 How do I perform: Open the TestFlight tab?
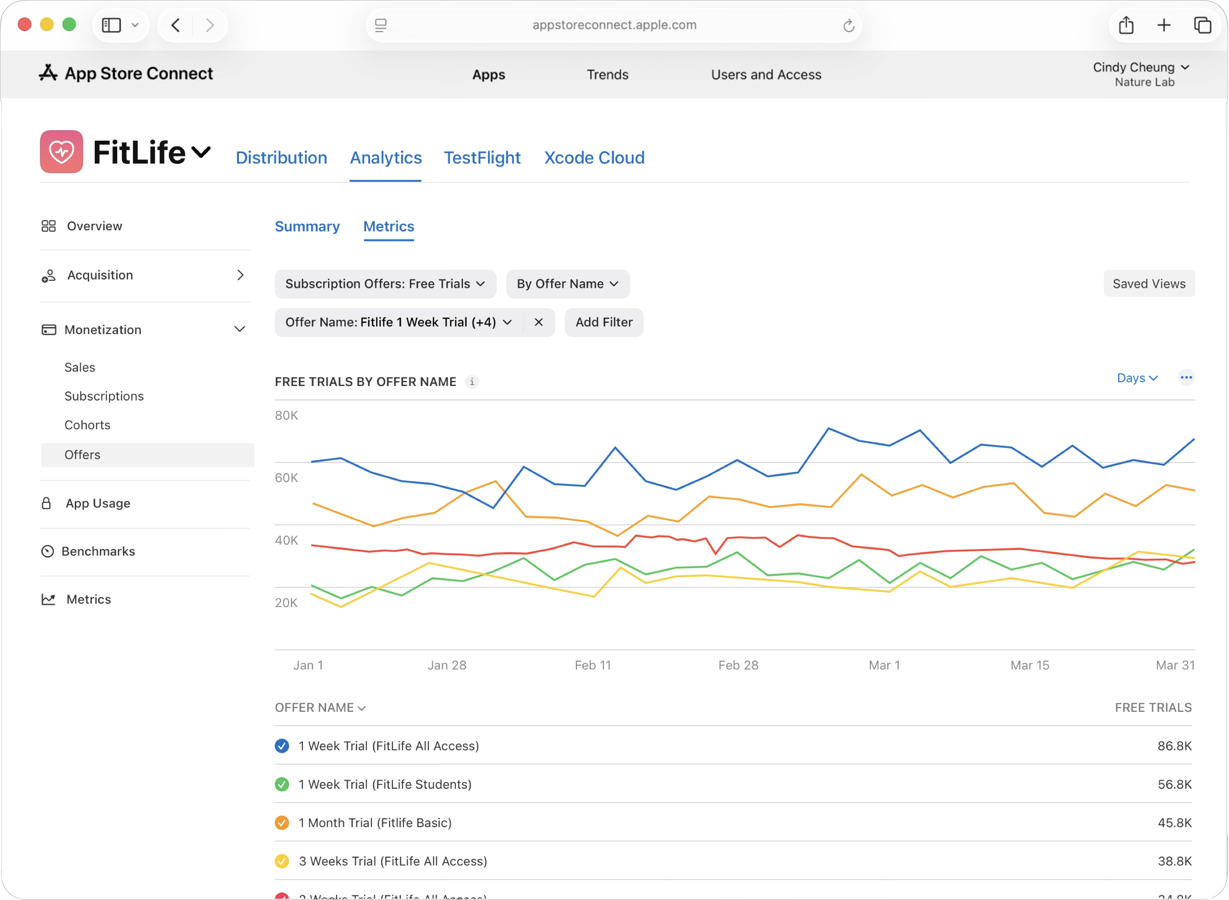[482, 158]
